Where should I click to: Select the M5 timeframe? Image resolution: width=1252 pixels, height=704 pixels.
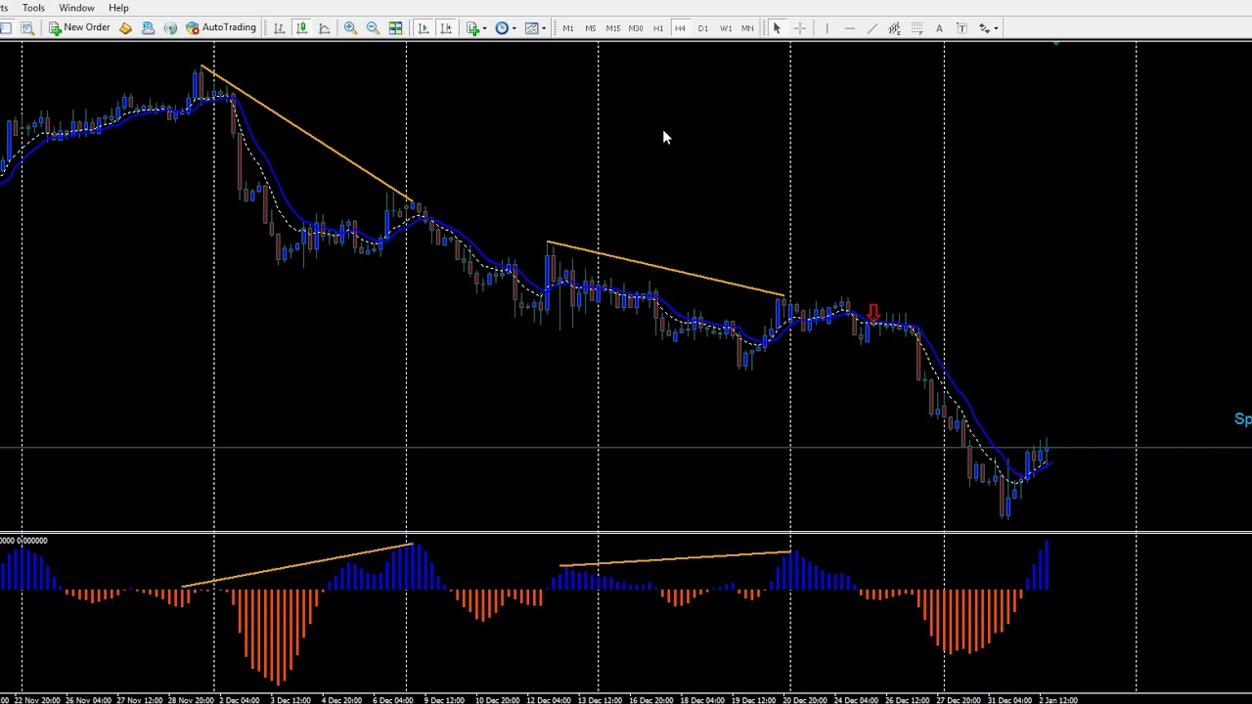[x=591, y=27]
